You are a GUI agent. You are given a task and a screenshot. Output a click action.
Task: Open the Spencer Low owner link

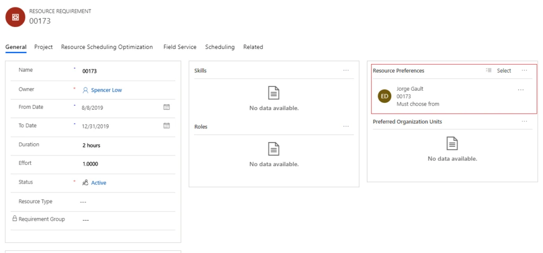106,90
